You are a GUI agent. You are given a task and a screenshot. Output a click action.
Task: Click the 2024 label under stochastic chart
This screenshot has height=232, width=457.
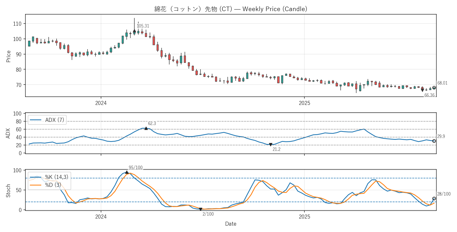click(x=101, y=217)
